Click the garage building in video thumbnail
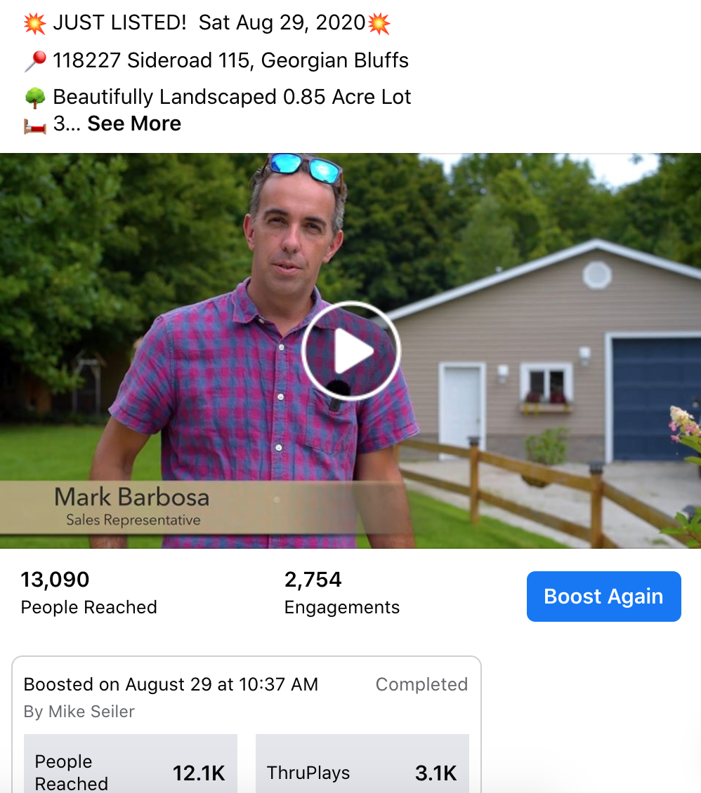701x793 pixels. tap(546, 354)
